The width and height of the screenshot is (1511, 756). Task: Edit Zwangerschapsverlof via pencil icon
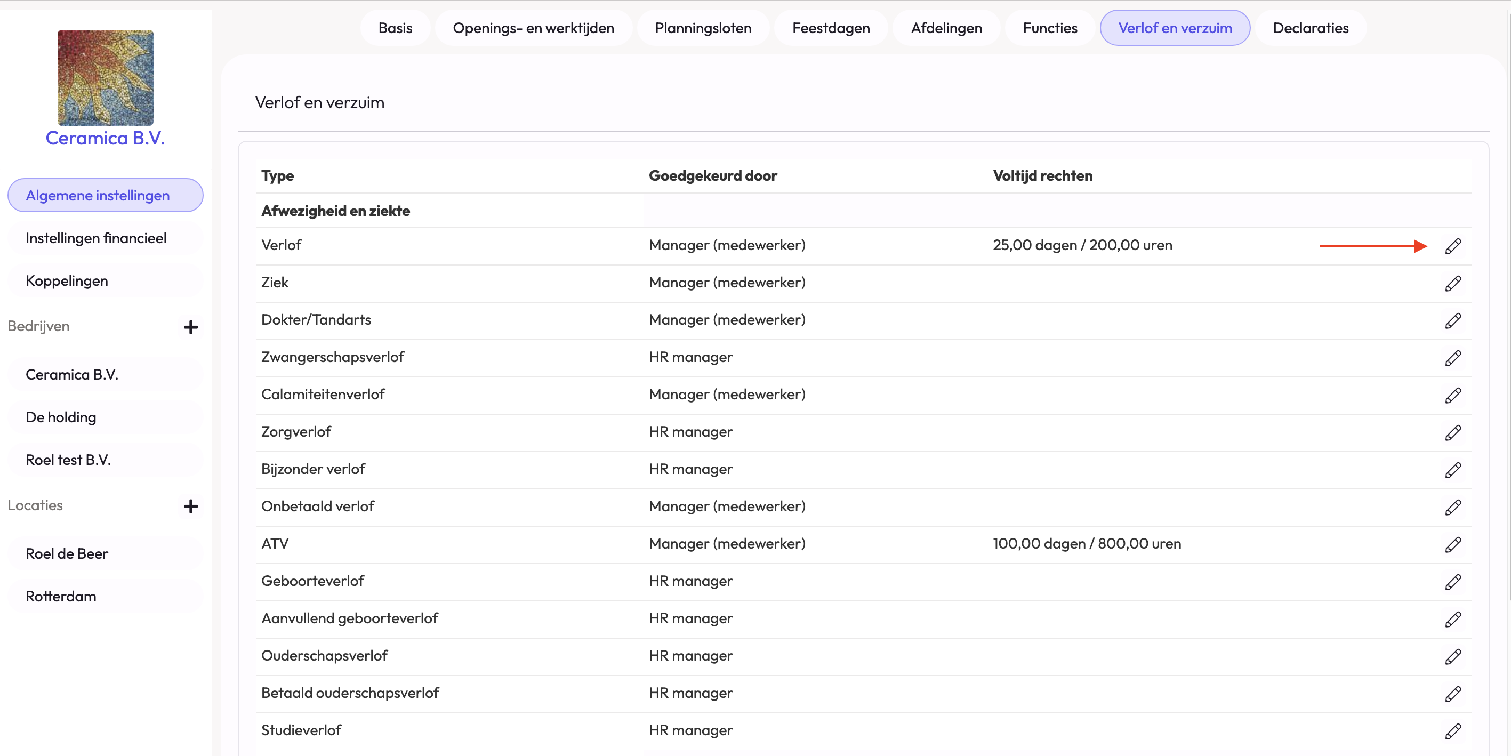pyautogui.click(x=1452, y=358)
